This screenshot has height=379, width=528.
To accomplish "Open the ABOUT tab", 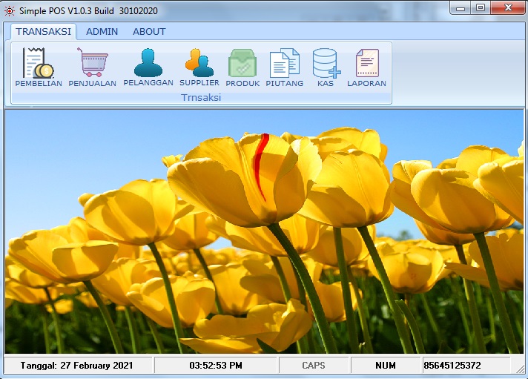I will pos(149,32).
